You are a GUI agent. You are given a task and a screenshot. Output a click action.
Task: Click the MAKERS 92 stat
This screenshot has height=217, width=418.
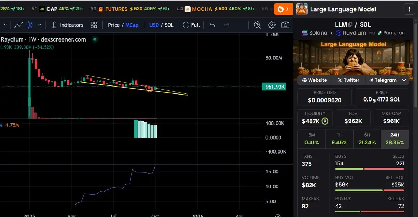pyautogui.click(x=310, y=203)
